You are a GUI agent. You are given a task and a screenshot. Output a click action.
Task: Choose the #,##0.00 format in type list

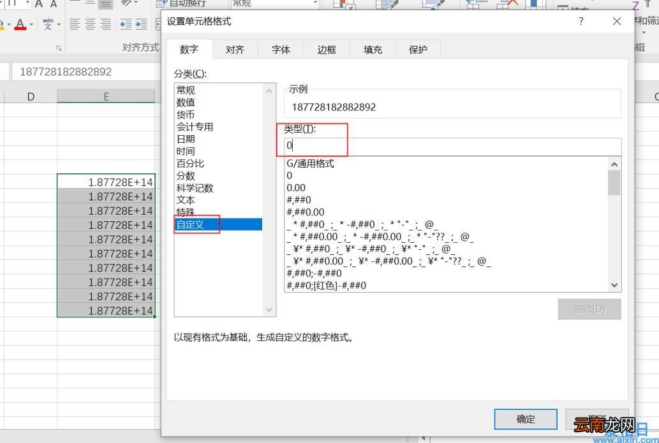tap(306, 212)
